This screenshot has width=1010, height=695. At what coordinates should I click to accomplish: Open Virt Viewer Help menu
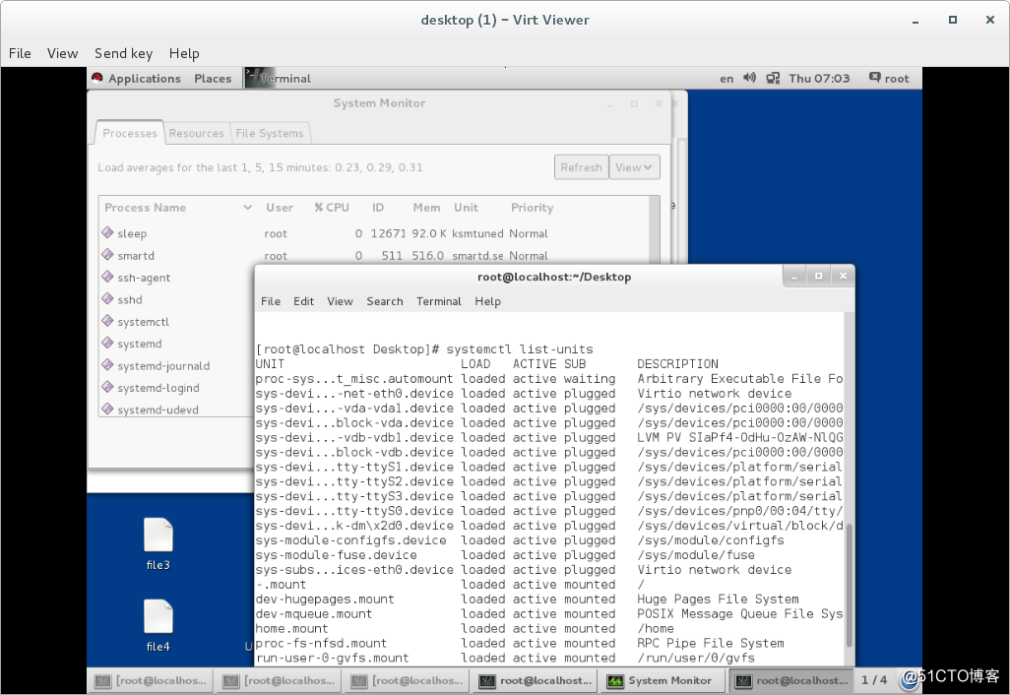click(x=184, y=53)
